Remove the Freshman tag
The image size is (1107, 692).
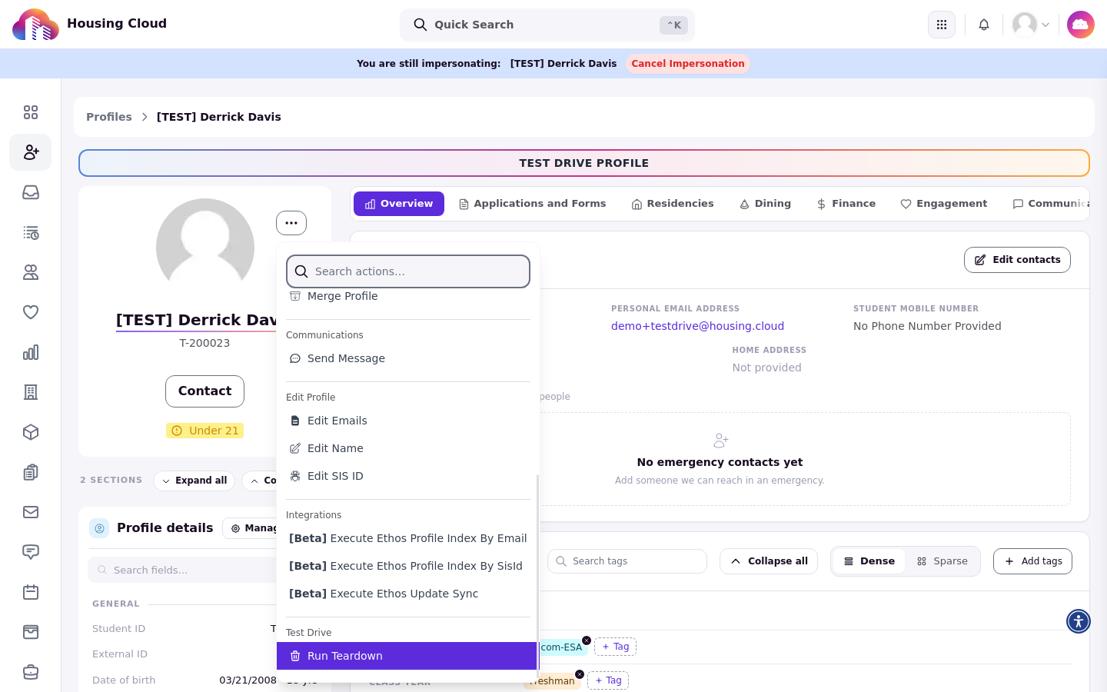(580, 674)
